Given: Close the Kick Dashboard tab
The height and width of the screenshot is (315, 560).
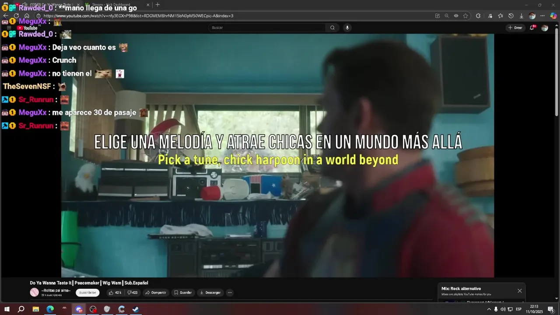Looking at the screenshot, I should click(148, 5).
